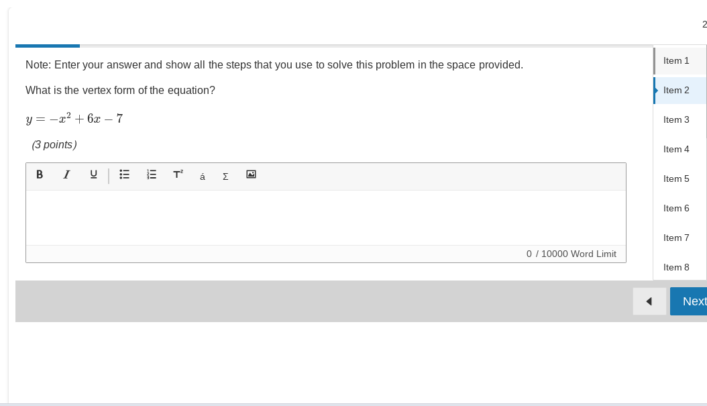
Task: Open the insert image tool
Action: (x=251, y=175)
